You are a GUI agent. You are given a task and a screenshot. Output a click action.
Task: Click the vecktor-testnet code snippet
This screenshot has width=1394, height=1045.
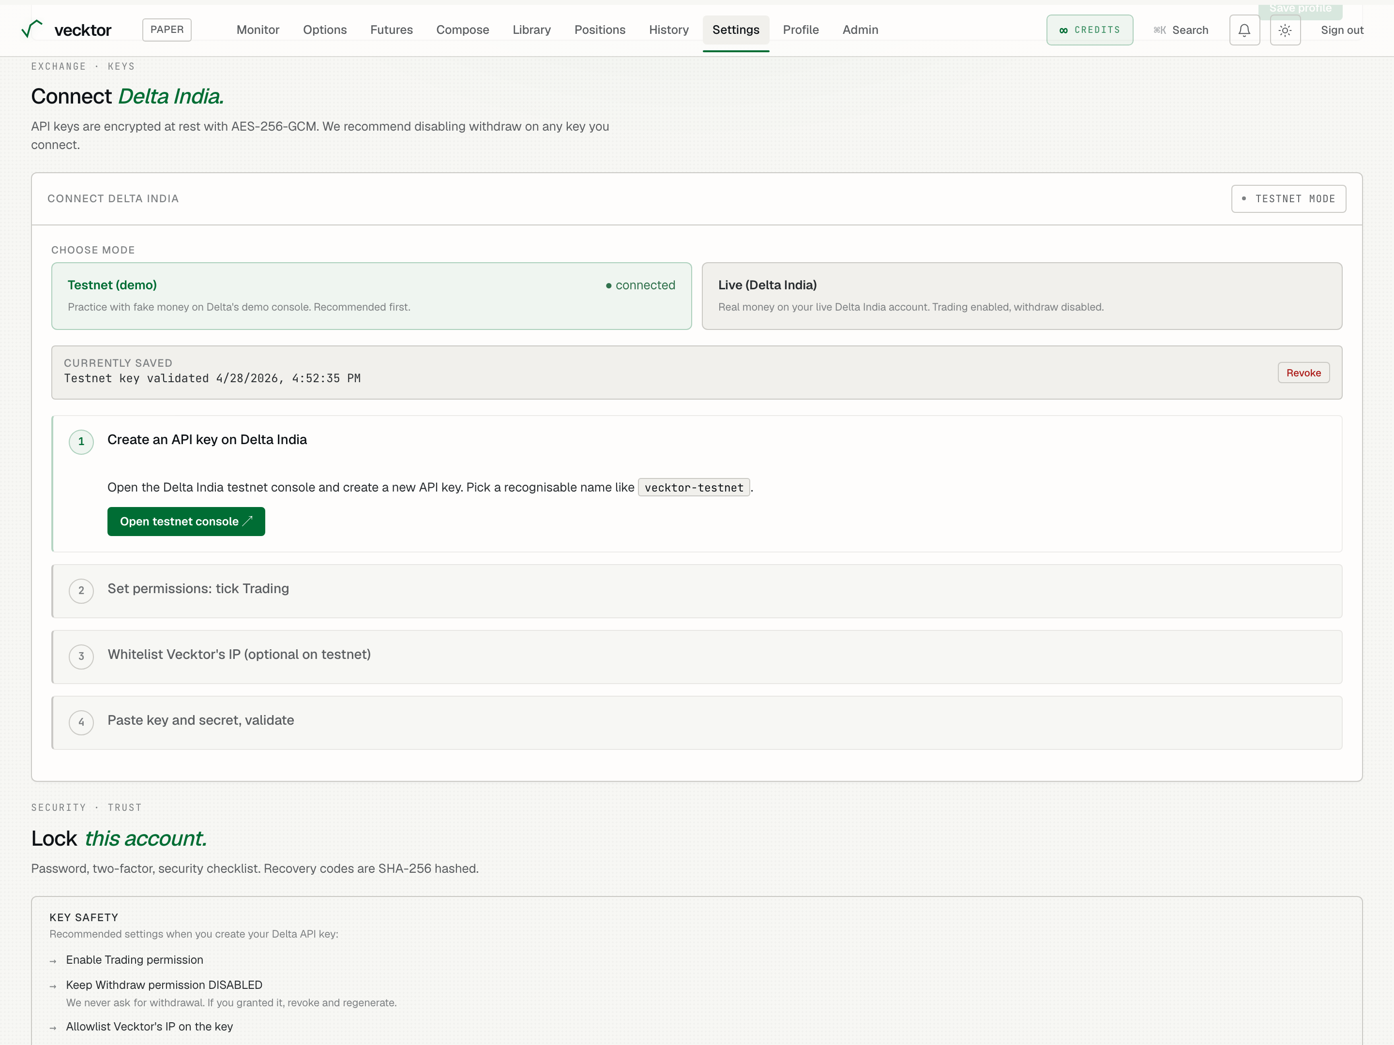[694, 488]
